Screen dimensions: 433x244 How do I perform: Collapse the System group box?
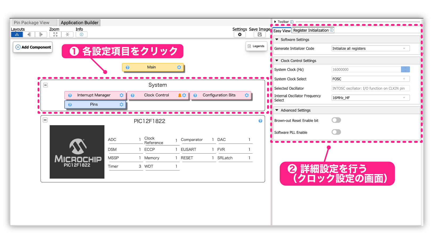click(46, 85)
